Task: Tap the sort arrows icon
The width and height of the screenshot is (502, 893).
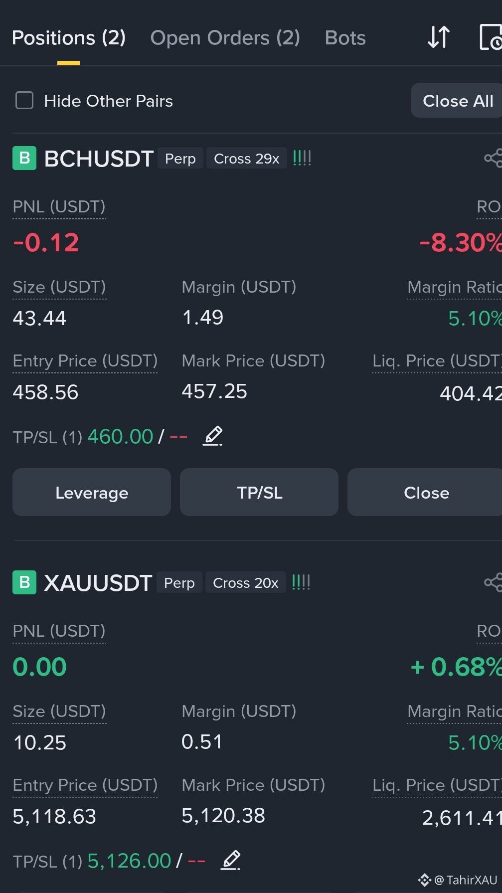Action: coord(439,37)
